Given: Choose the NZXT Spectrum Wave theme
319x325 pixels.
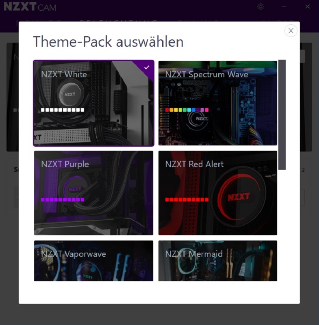Looking at the screenshot, I should click(218, 103).
